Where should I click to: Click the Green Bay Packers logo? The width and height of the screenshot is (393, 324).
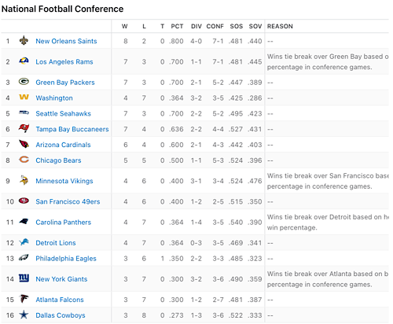coord(24,82)
